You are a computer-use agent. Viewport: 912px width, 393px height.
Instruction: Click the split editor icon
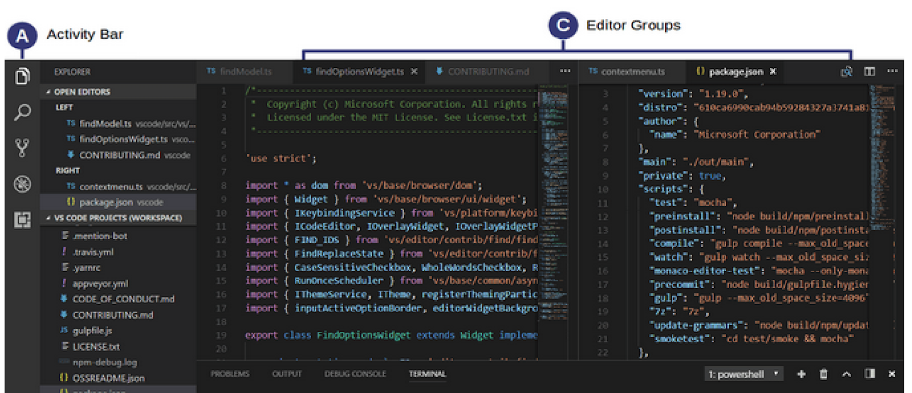[869, 71]
